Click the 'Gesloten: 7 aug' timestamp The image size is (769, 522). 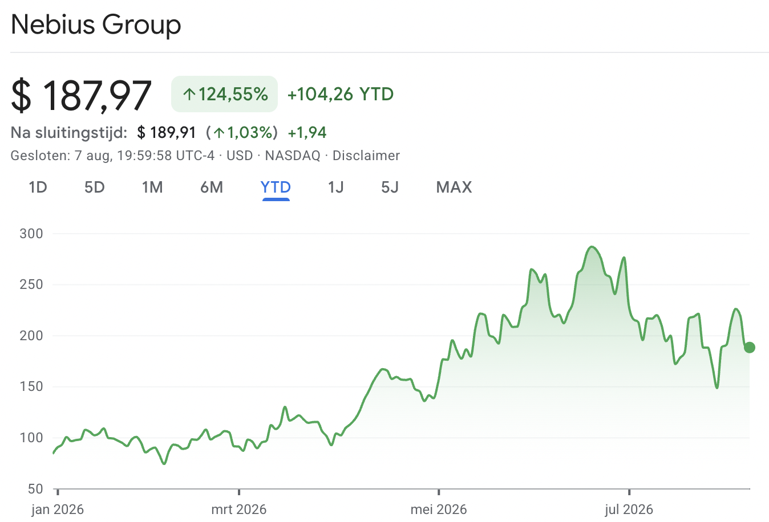tap(61, 156)
